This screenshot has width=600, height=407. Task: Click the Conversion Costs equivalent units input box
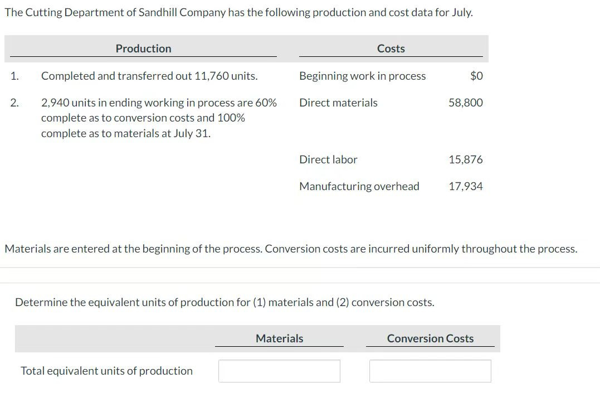point(430,371)
